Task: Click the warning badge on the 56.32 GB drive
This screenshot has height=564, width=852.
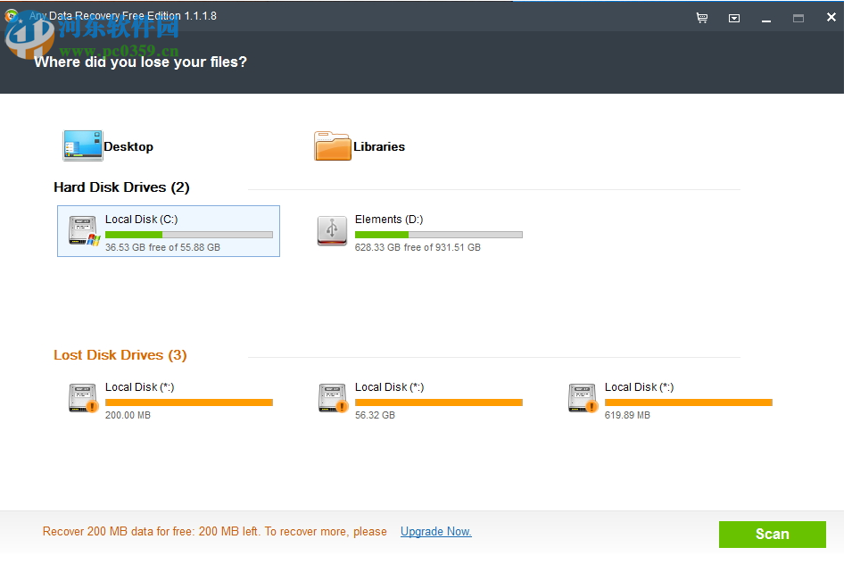Action: pyautogui.click(x=340, y=407)
